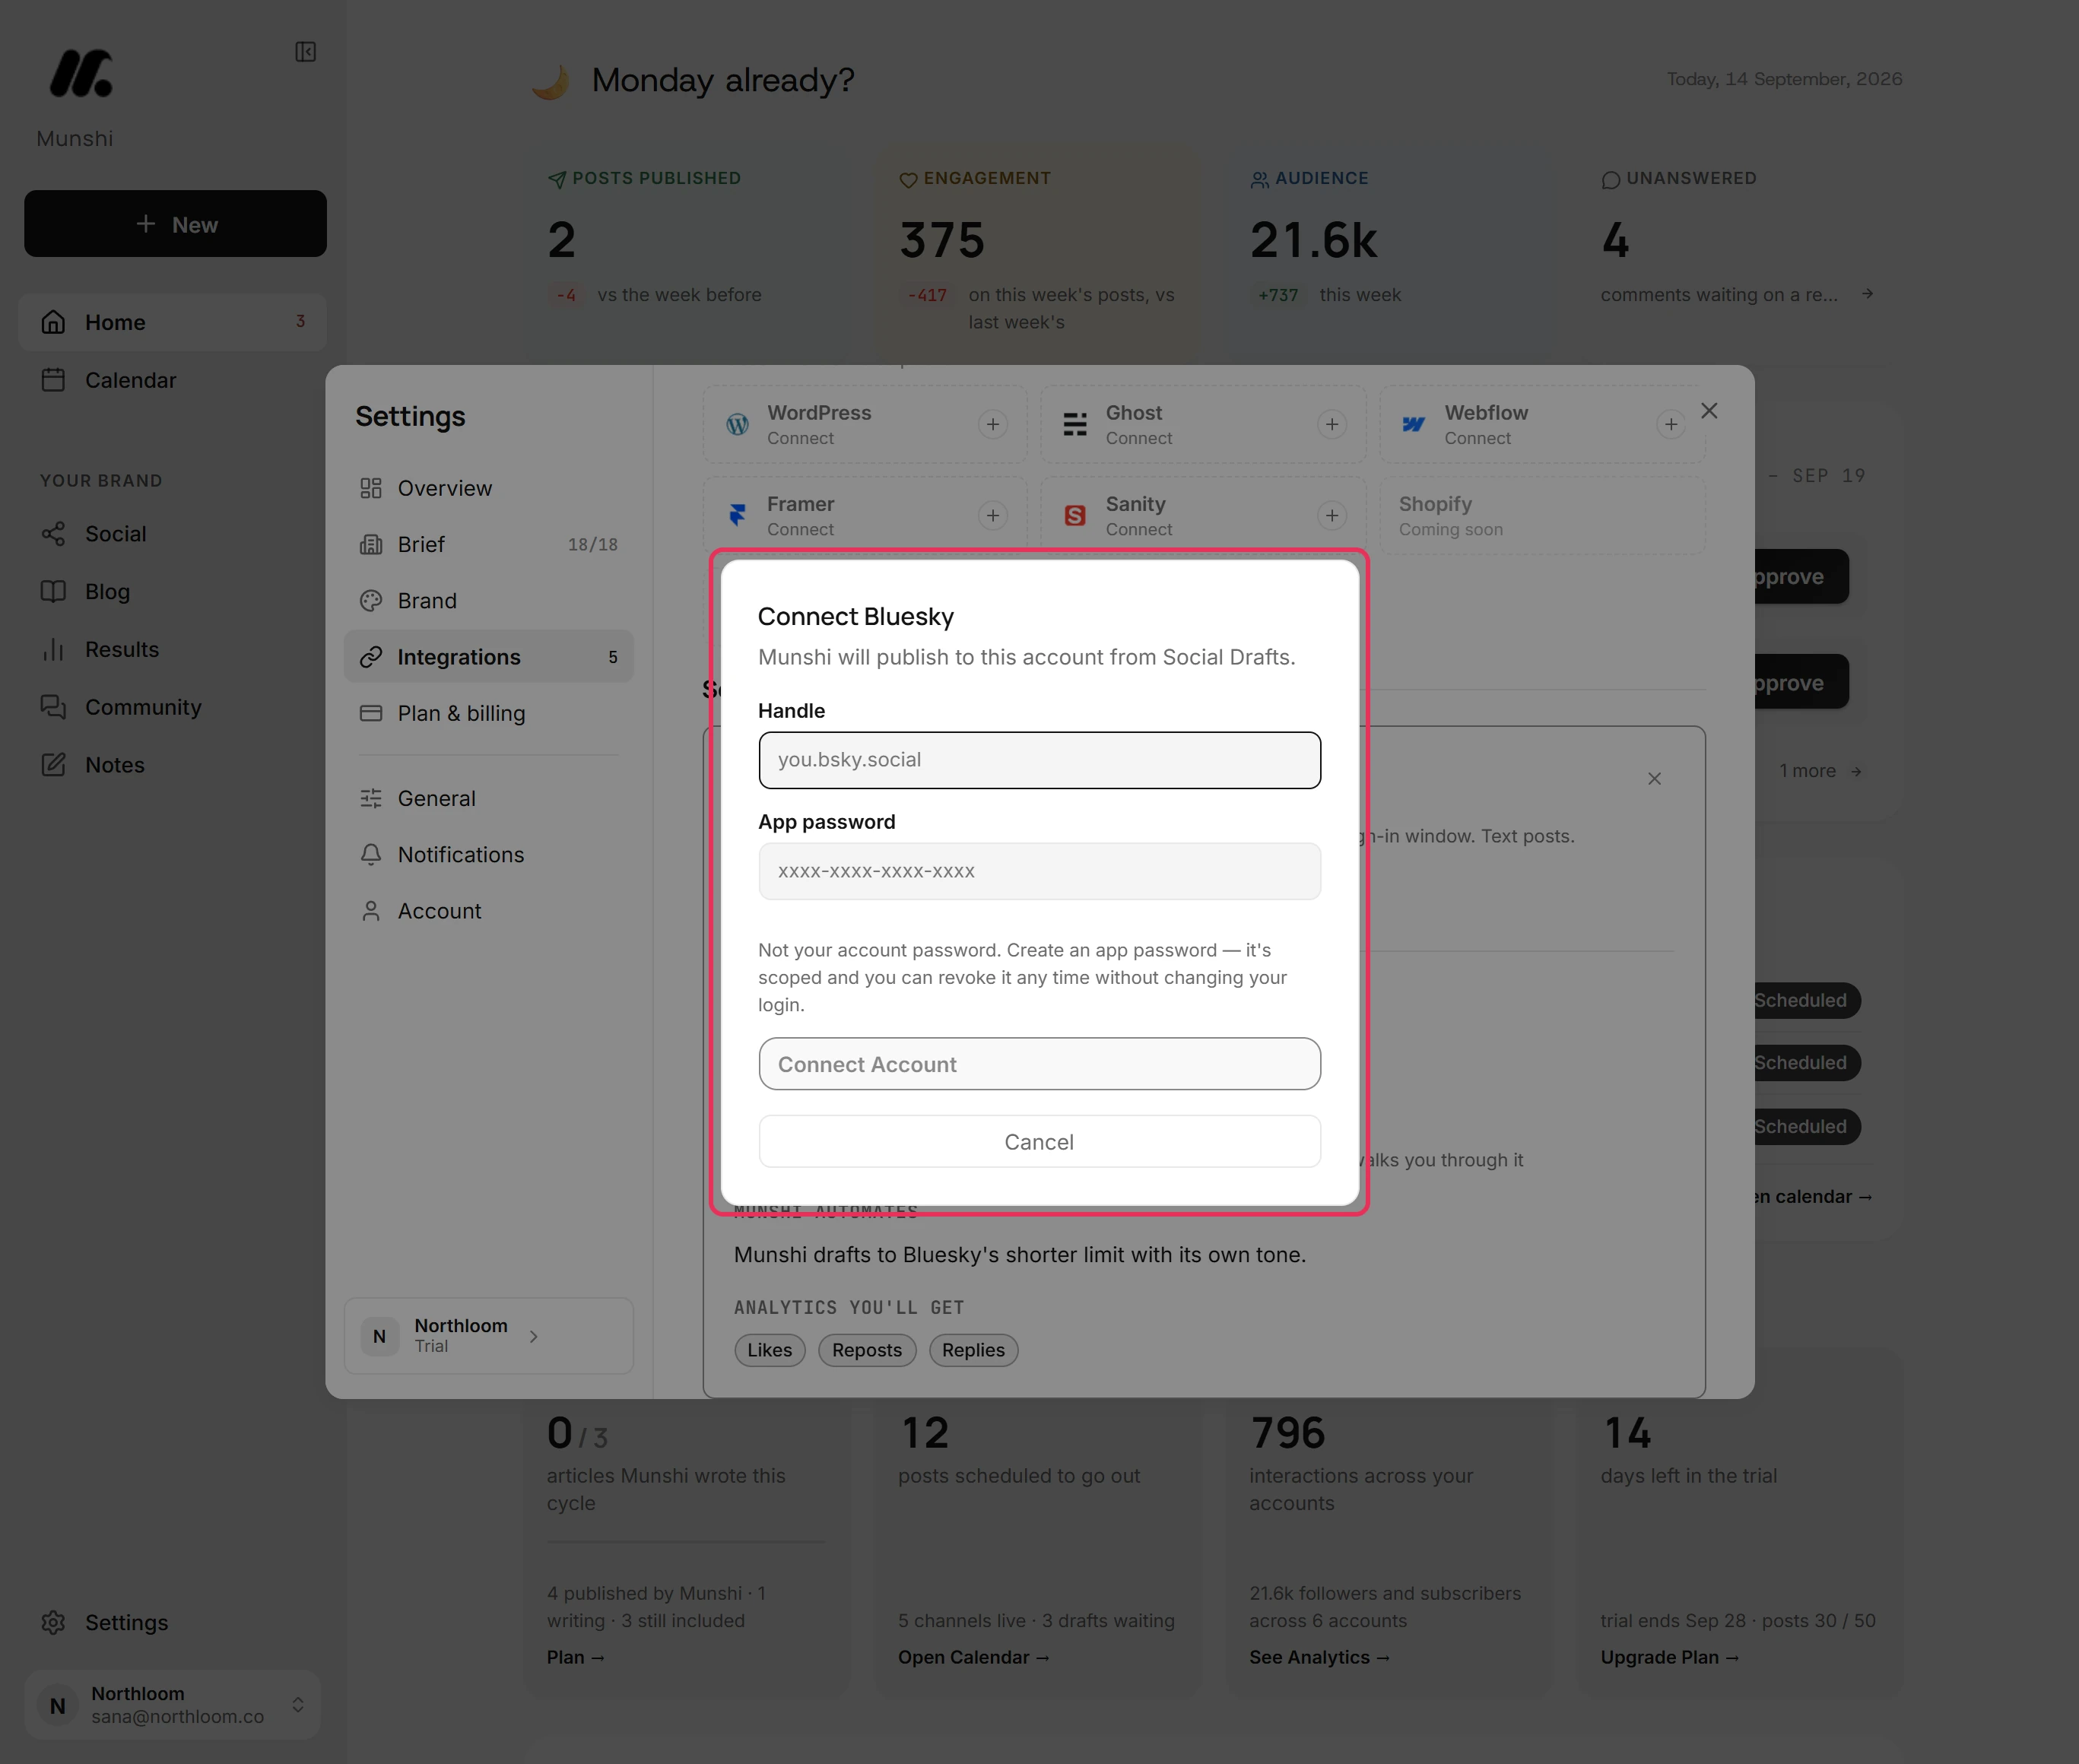The width and height of the screenshot is (2079, 1764).
Task: Follow Open Calendar → link
Action: tap(973, 1657)
